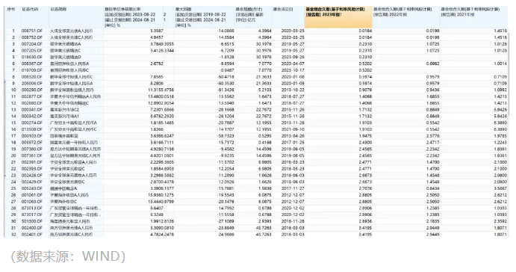Click inception date 2013-10-22
The height and width of the screenshot is (272, 516).
click(x=293, y=90)
